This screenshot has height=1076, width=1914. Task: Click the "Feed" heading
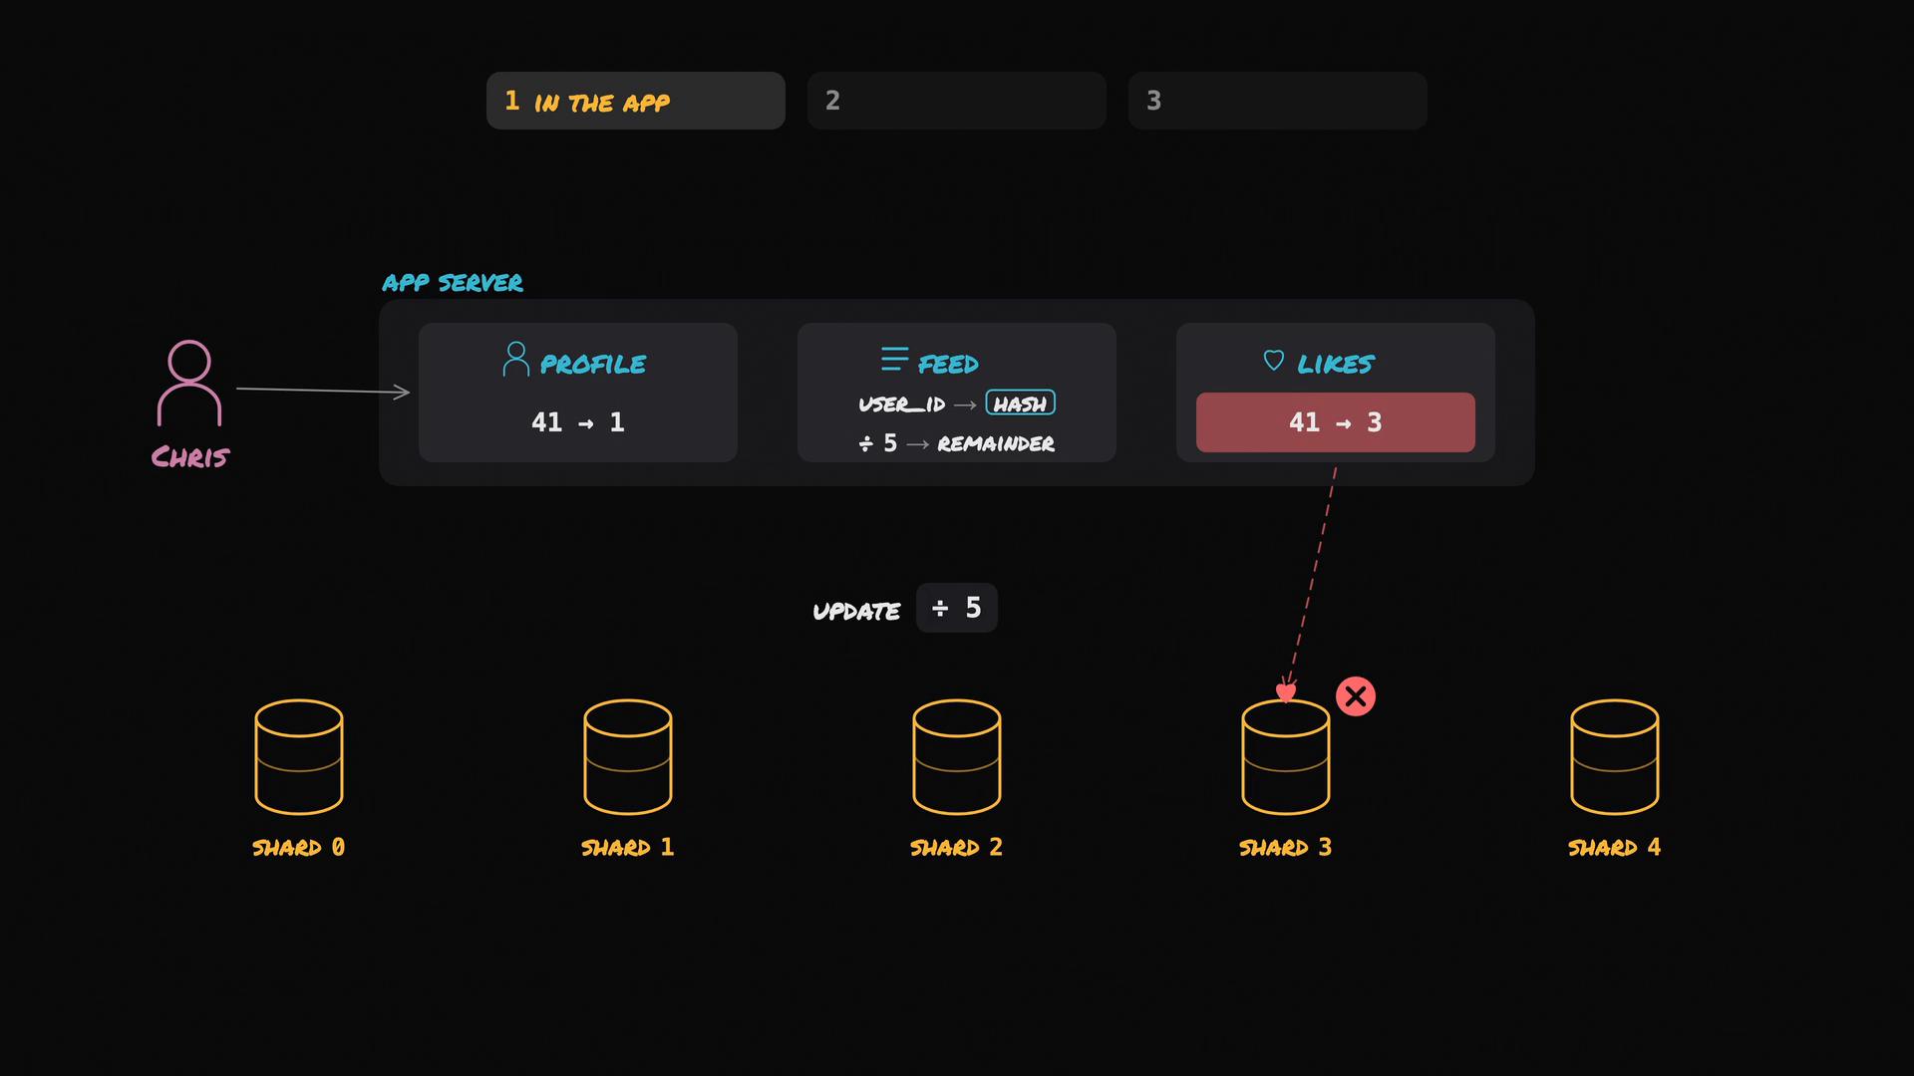pos(948,365)
